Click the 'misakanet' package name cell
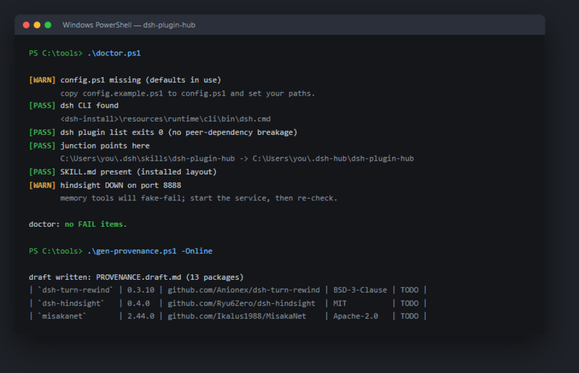The width and height of the screenshot is (579, 373). (x=62, y=316)
